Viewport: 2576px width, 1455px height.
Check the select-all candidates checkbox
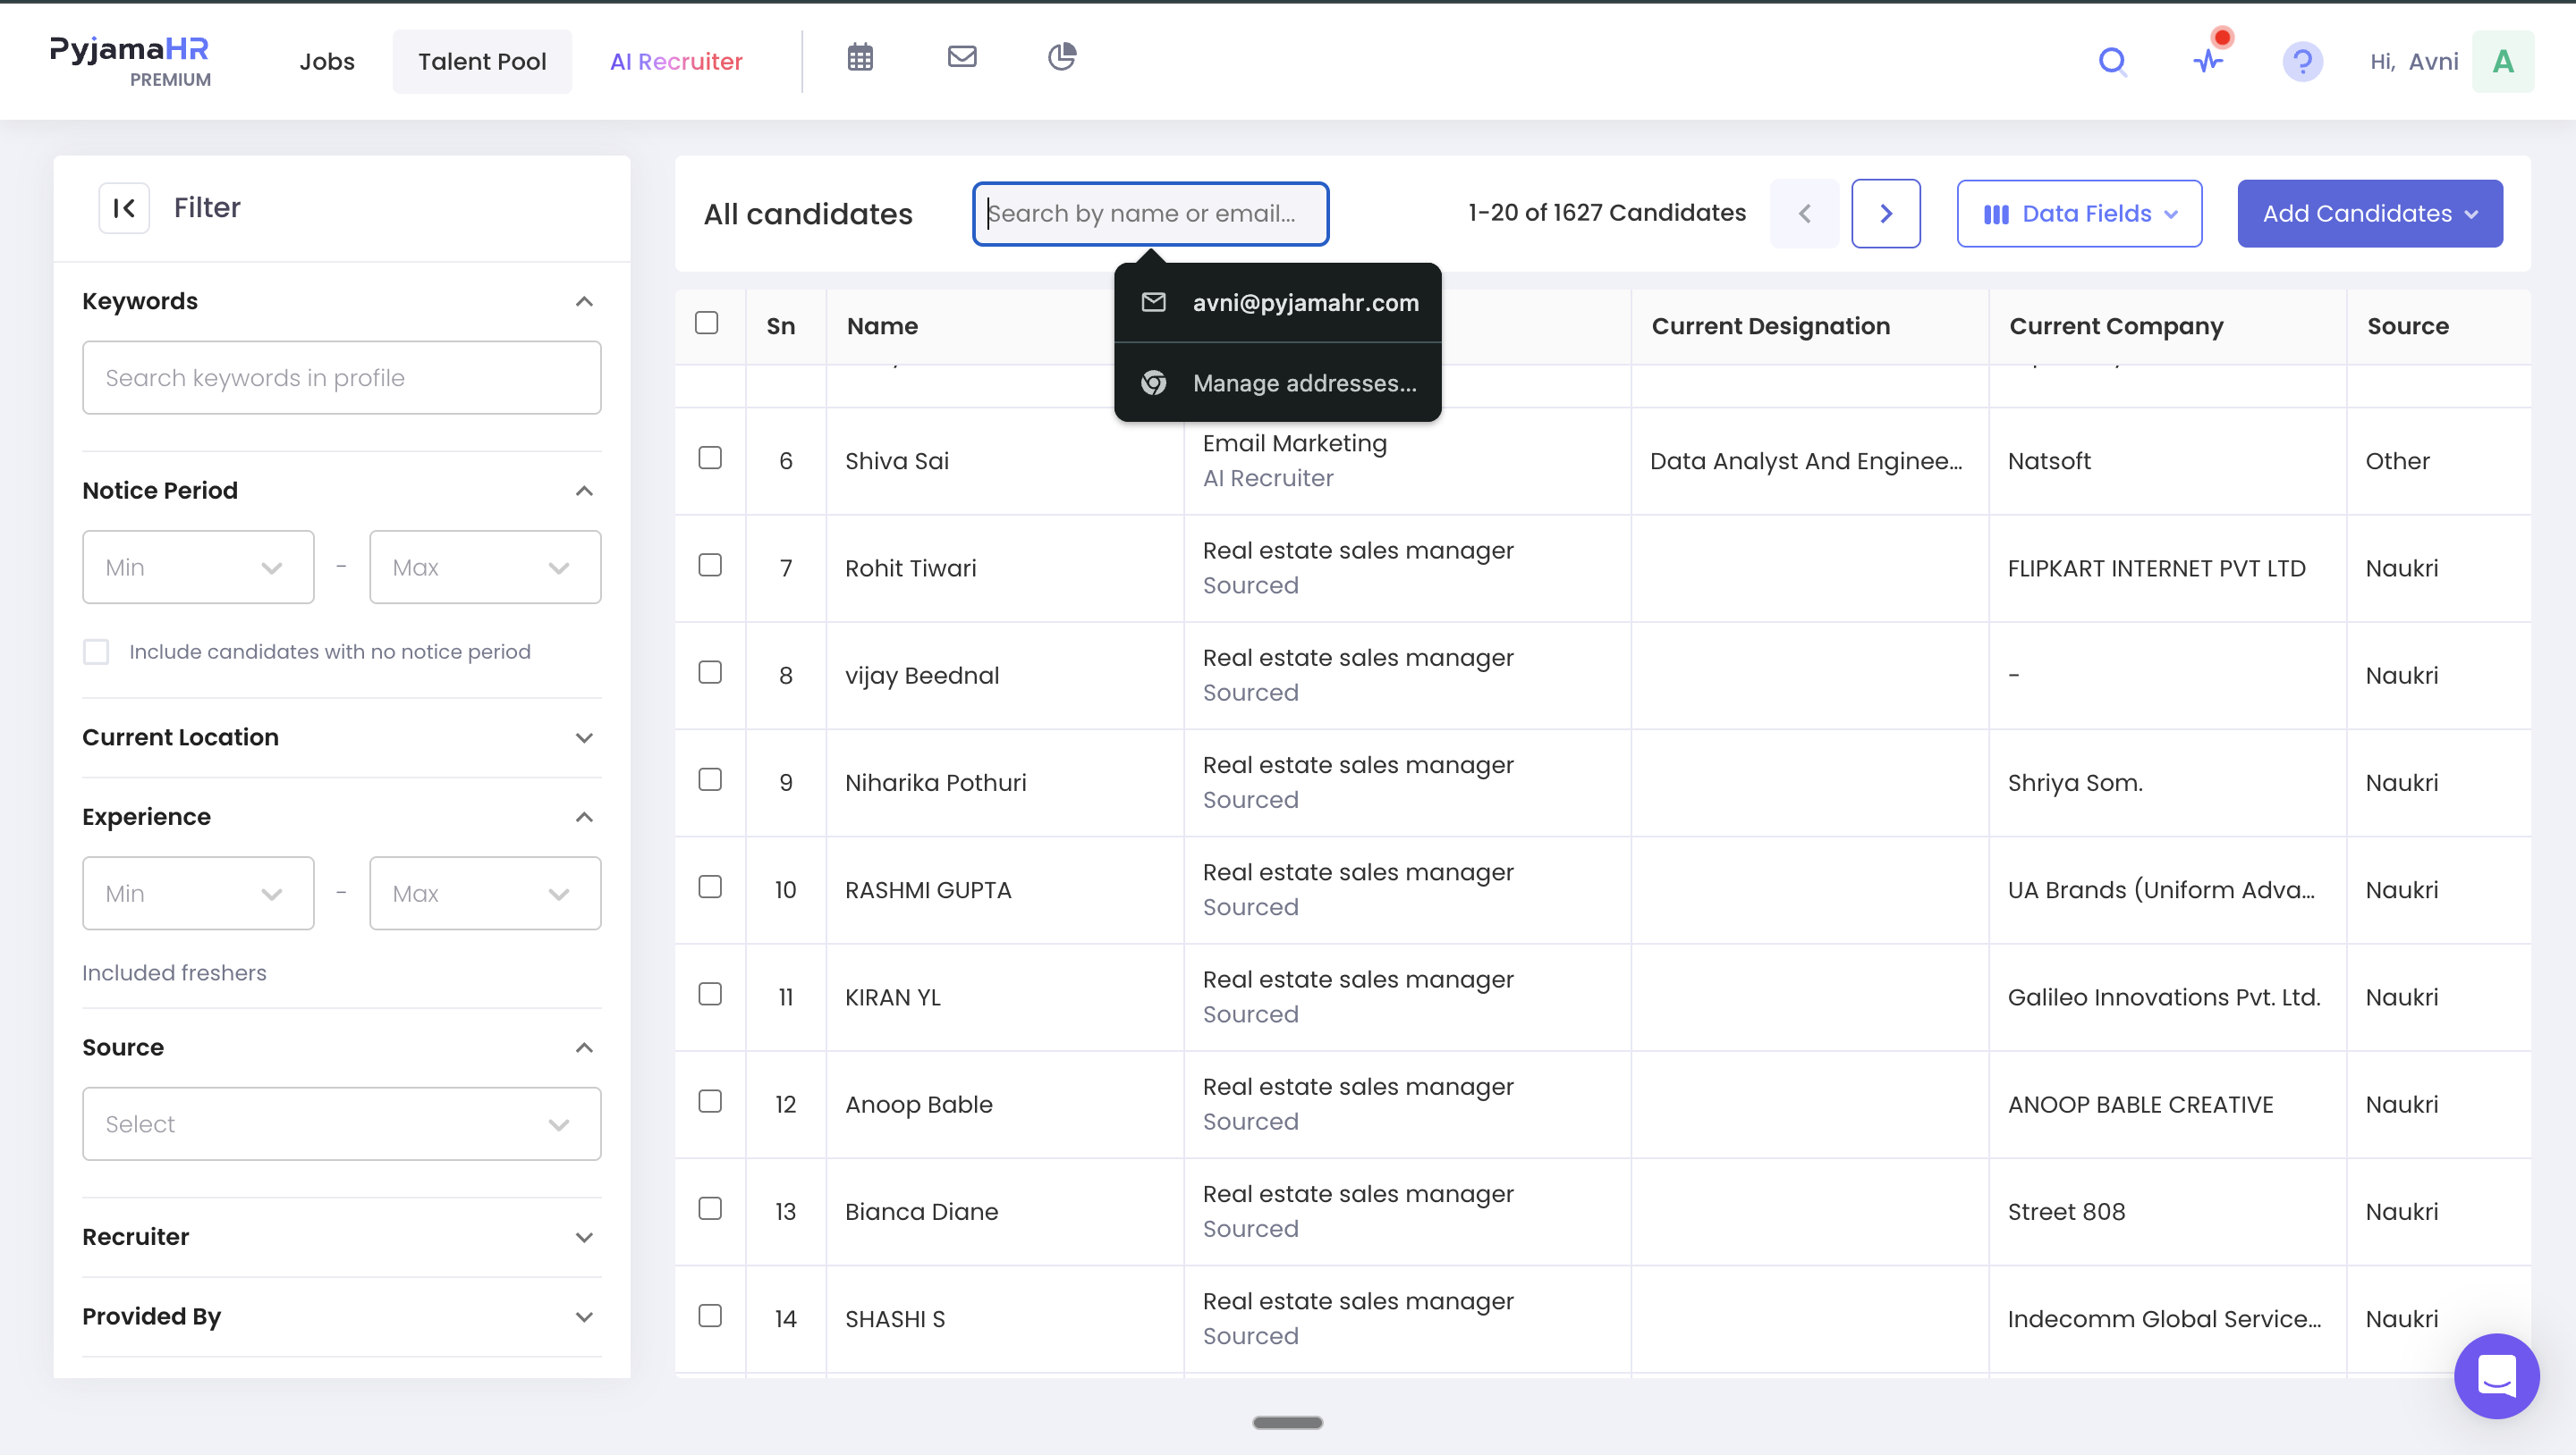click(707, 323)
